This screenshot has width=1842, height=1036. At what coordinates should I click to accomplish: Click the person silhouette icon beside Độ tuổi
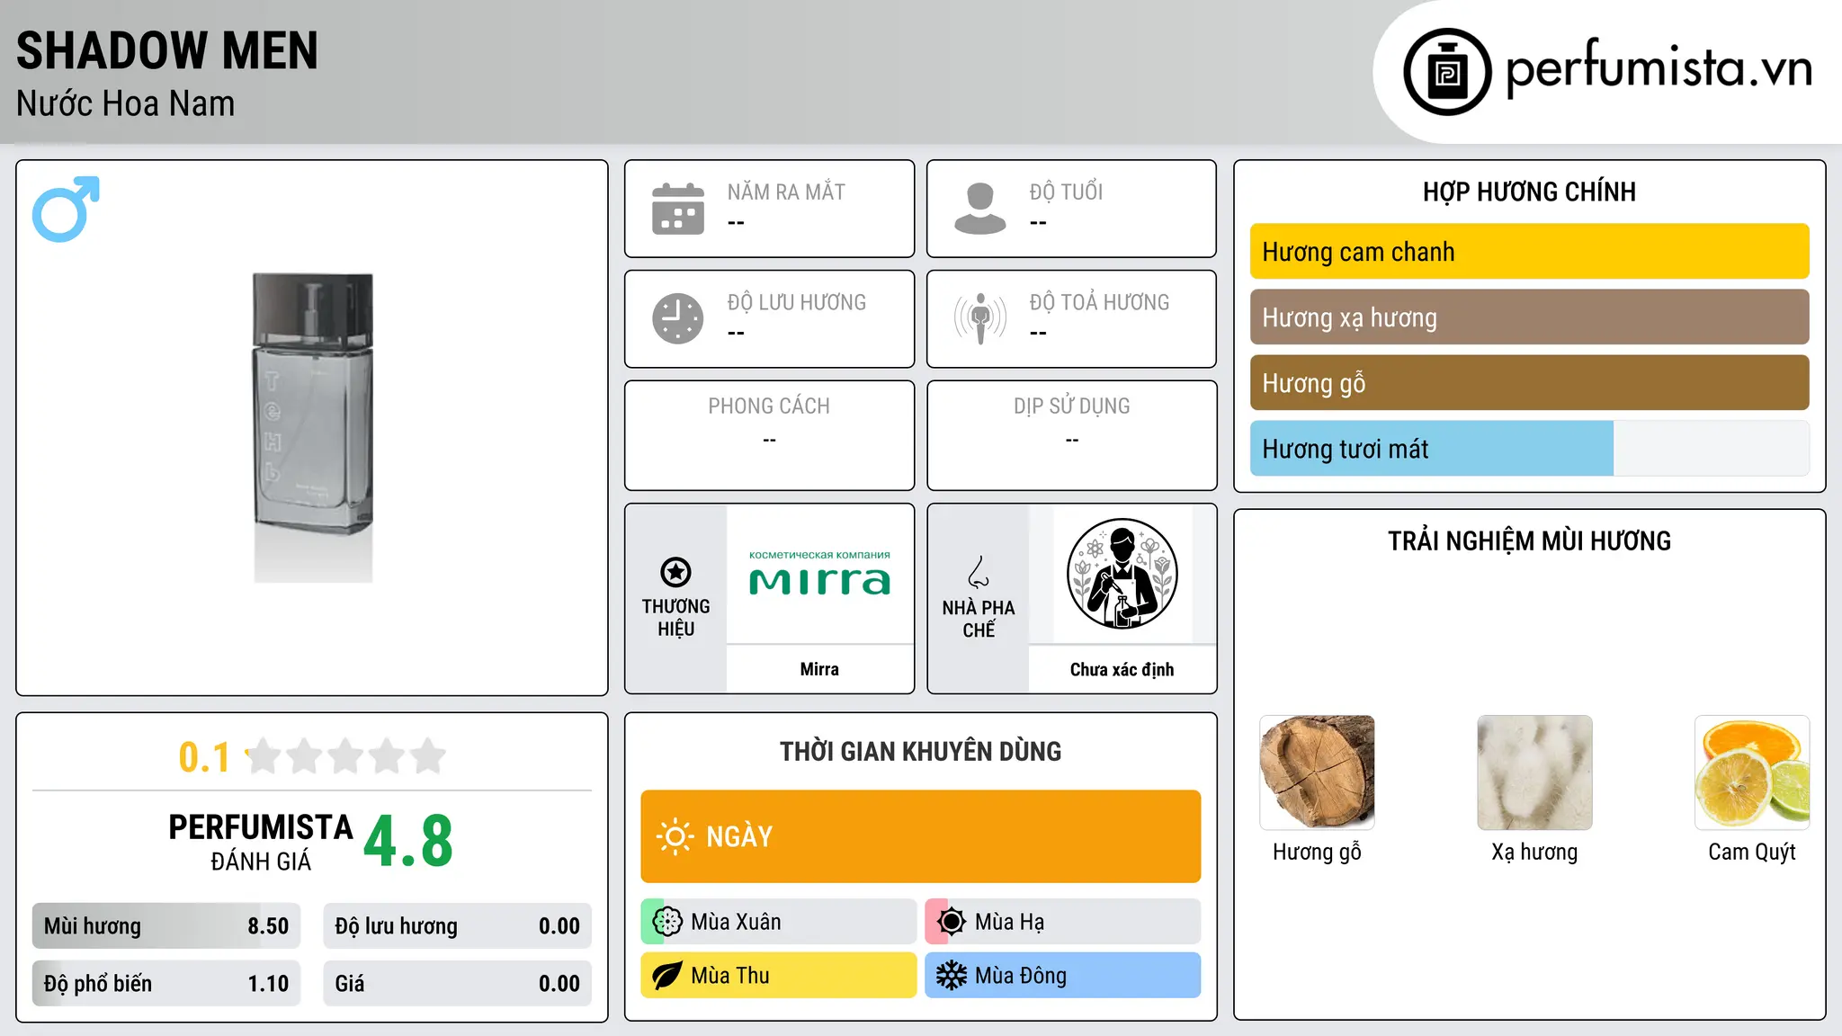(x=980, y=209)
